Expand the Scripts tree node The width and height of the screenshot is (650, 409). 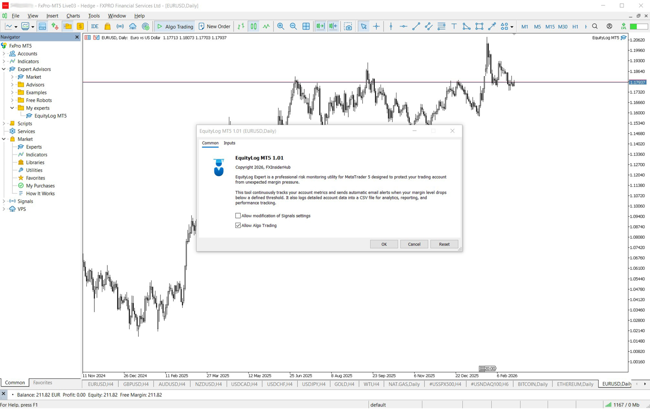4,123
